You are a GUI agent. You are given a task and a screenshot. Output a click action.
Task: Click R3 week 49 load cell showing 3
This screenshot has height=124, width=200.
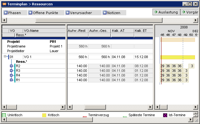click(186, 71)
